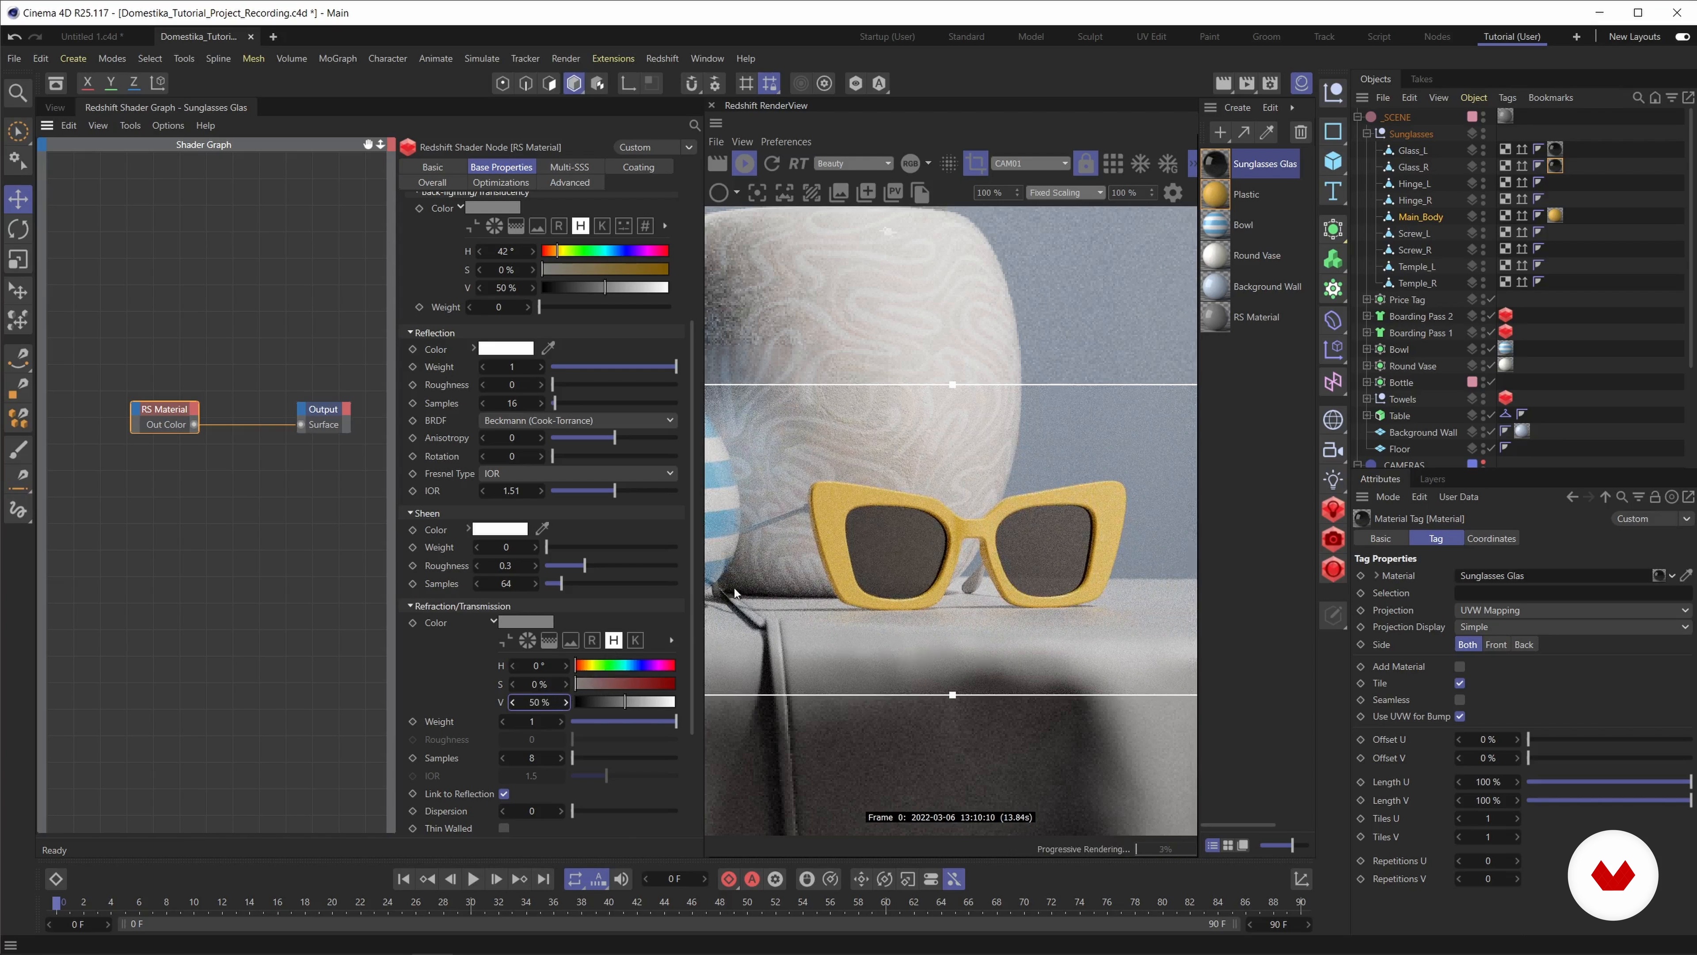Open Coordinates tab in Material Tag

coord(1492,539)
